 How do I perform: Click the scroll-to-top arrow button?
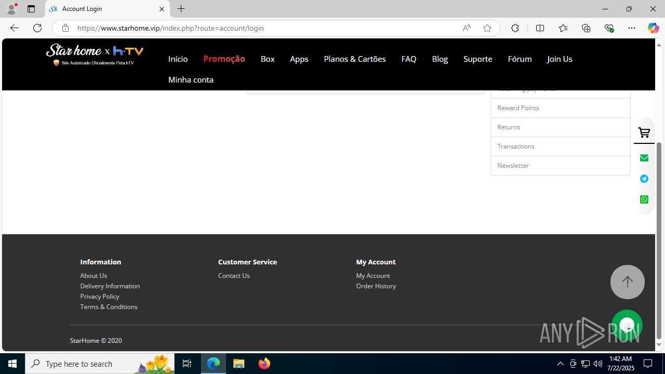point(627,282)
